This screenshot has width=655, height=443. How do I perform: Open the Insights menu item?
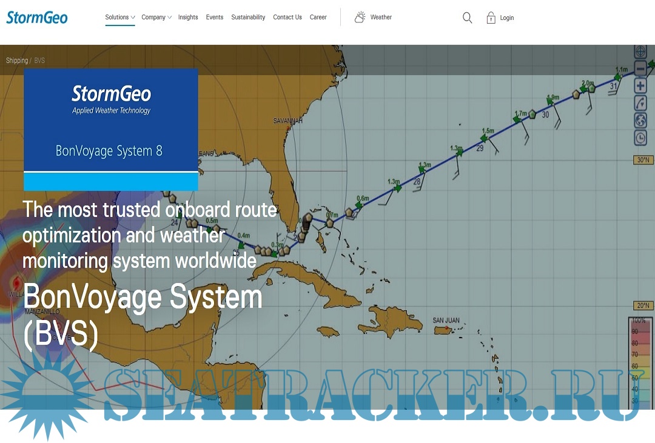tap(188, 18)
